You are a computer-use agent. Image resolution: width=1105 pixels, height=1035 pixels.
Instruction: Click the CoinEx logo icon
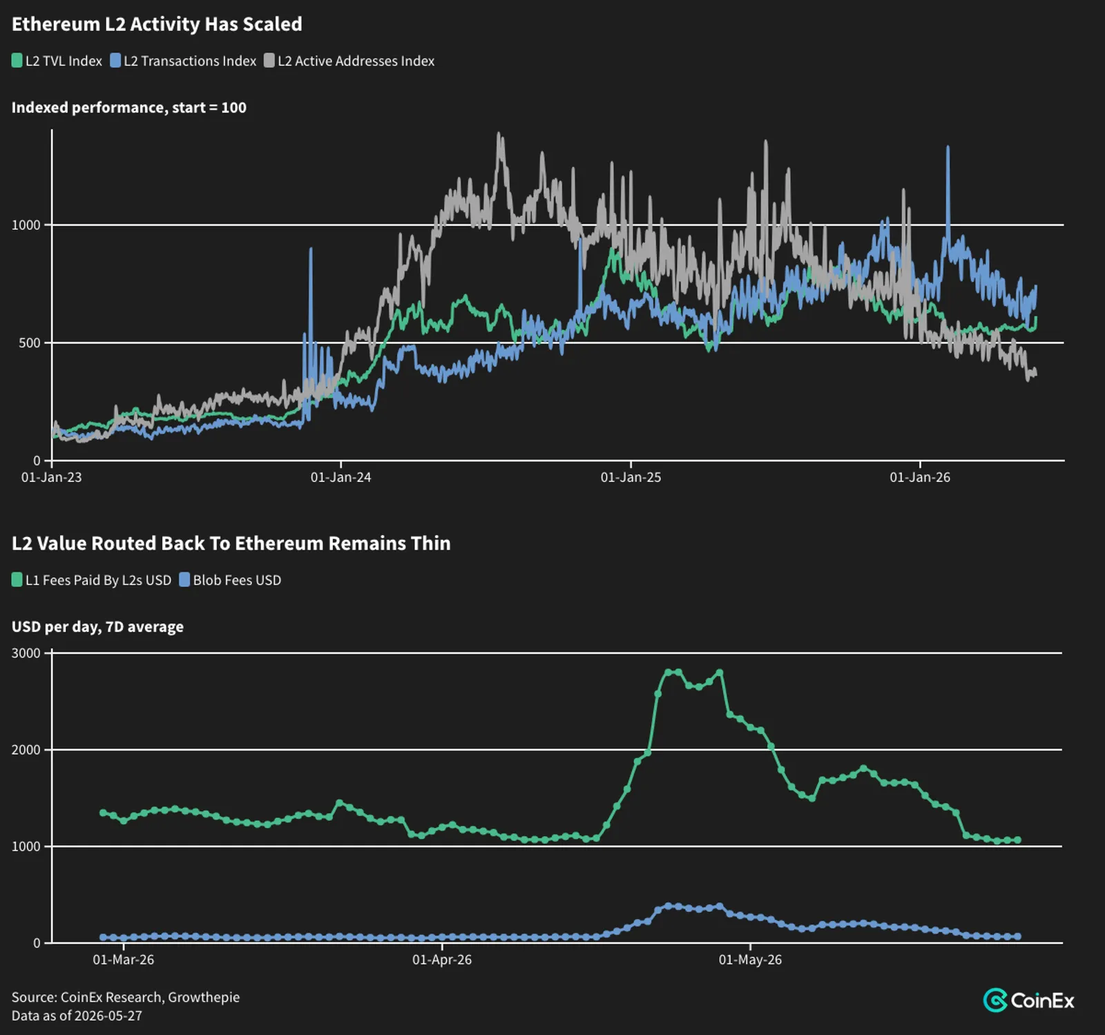[x=995, y=1000]
